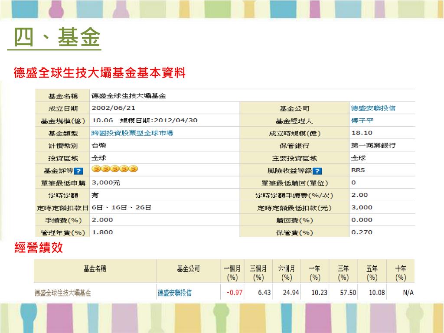This screenshot has width=444, height=333.
Task: Open the 德盛安聯投信 link in the performance table
Action: click(x=174, y=293)
